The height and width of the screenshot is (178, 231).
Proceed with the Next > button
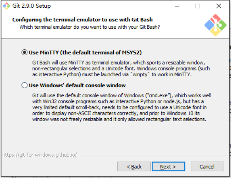(x=168, y=167)
